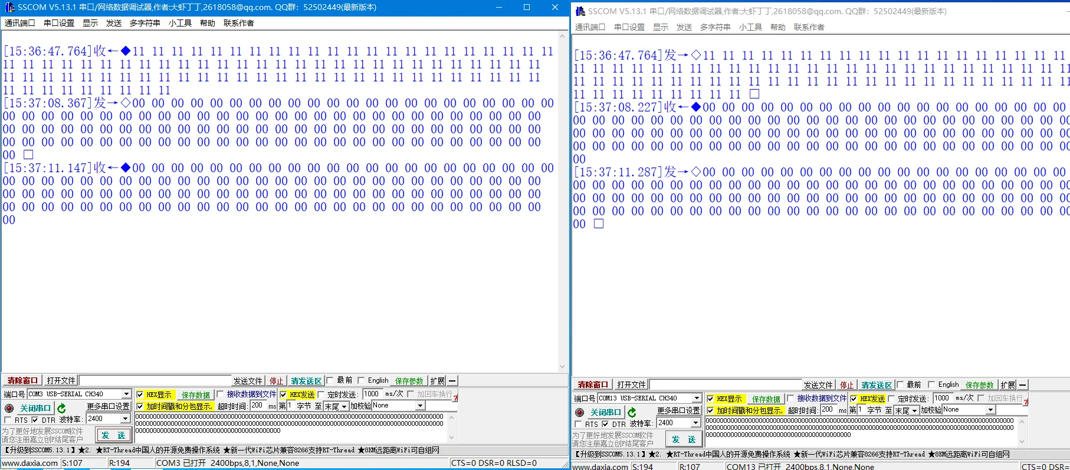This screenshot has height=470, width=1070.
Task: Open the 末尾 byte dropdown in COM3 window
Action: (x=344, y=406)
